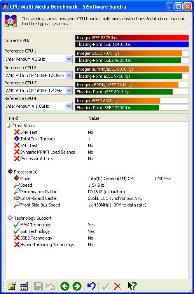This screenshot has width=194, height=294.
Task: Expand Reference CPU 4 Pentium 4 1.6GHz dropdown
Action: (69, 106)
